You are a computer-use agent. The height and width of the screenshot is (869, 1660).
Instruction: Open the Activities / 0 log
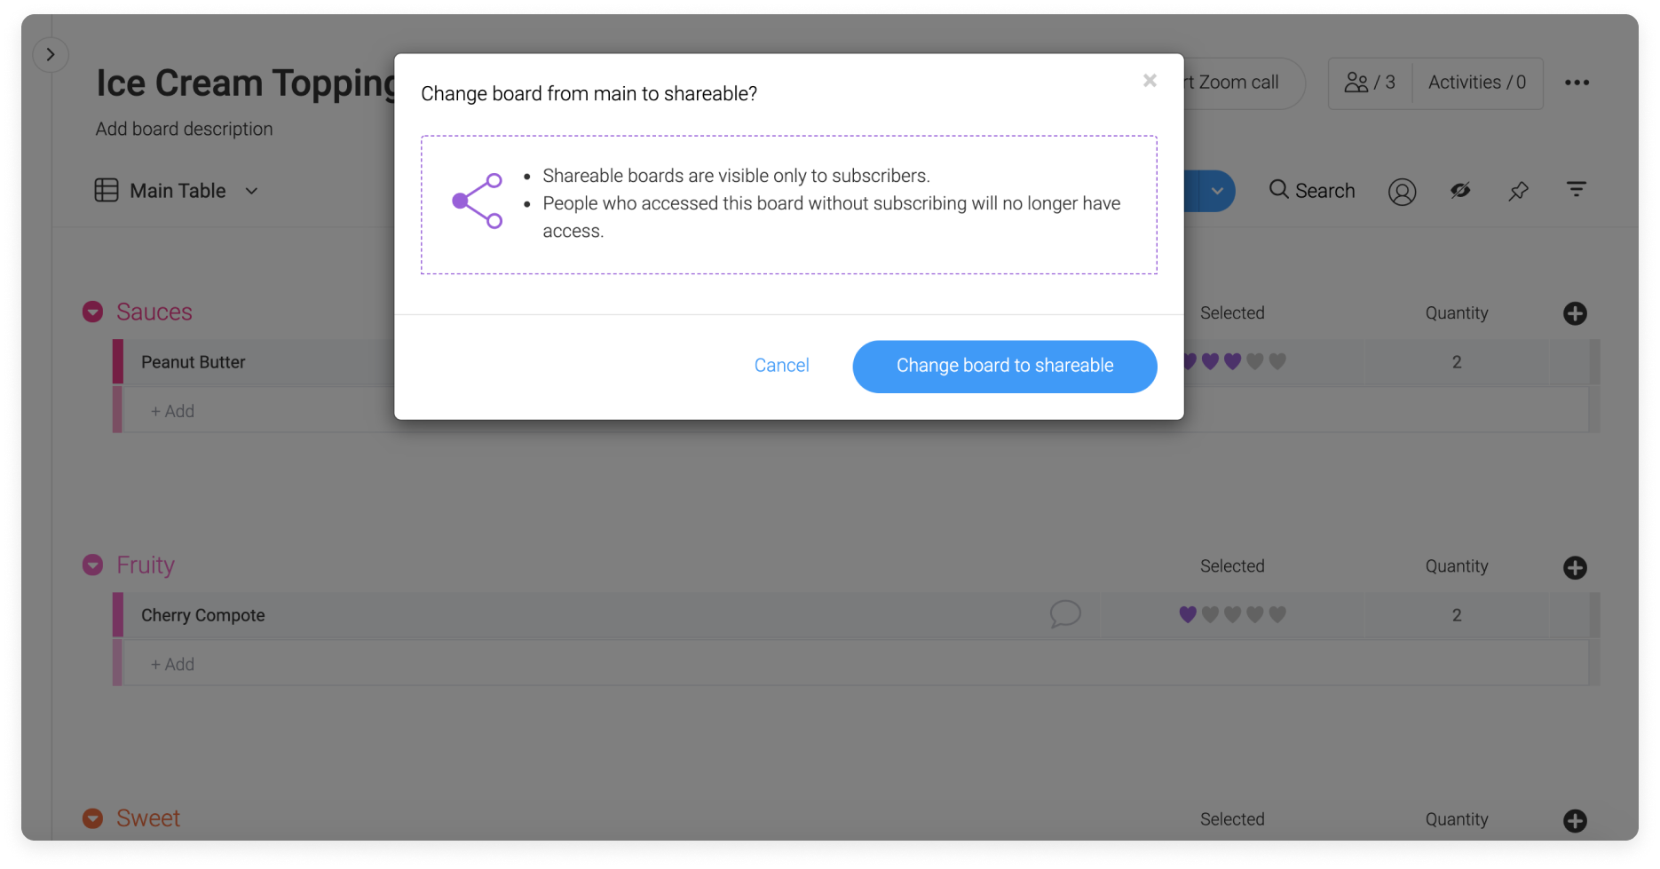coord(1477,83)
